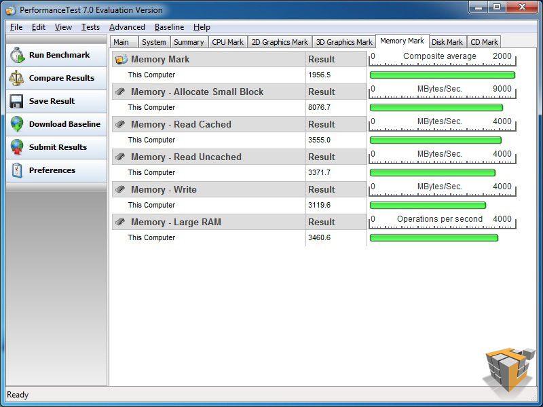Switch to the Summary tab
The height and width of the screenshot is (407, 543).
(x=189, y=42)
